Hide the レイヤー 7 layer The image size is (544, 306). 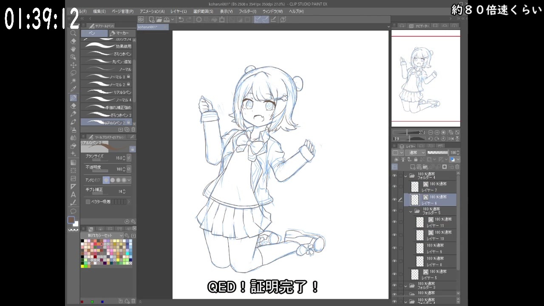(x=394, y=185)
